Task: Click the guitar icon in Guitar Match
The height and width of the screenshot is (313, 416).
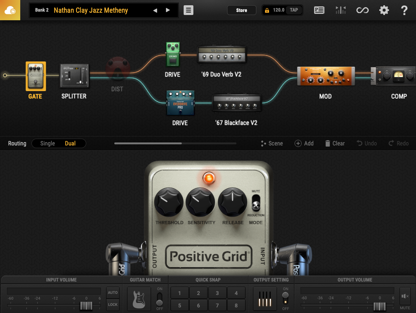Action: coord(139,299)
